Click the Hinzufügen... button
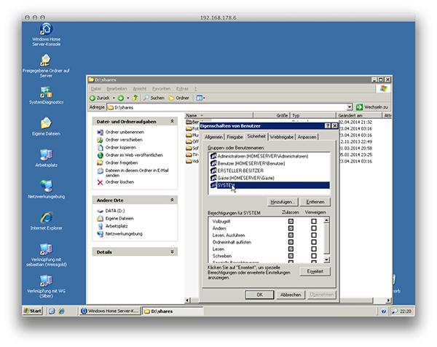This screenshot has height=347, width=437. pos(283,200)
